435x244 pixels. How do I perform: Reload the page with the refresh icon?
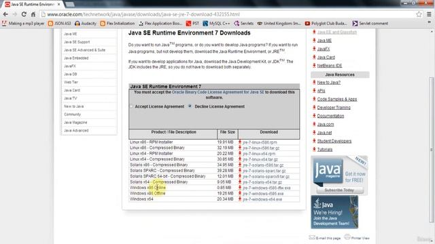(24, 14)
